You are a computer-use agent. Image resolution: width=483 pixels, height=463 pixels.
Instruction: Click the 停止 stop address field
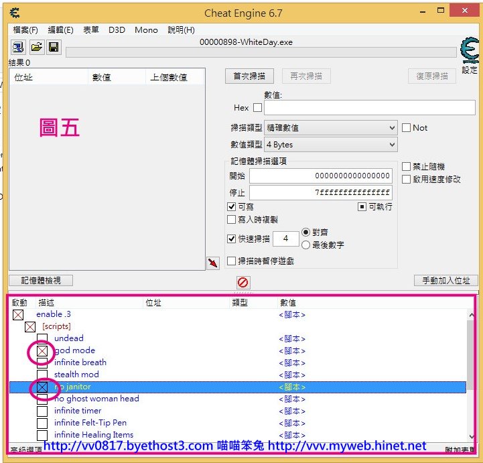321,192
